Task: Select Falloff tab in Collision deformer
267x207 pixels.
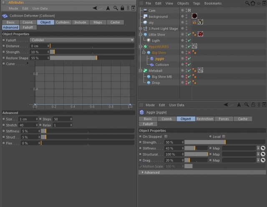Action: 28,27
